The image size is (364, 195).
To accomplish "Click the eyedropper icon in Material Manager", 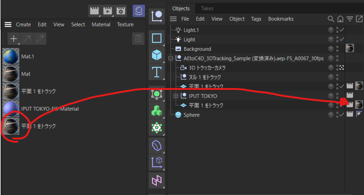I will [x=40, y=39].
